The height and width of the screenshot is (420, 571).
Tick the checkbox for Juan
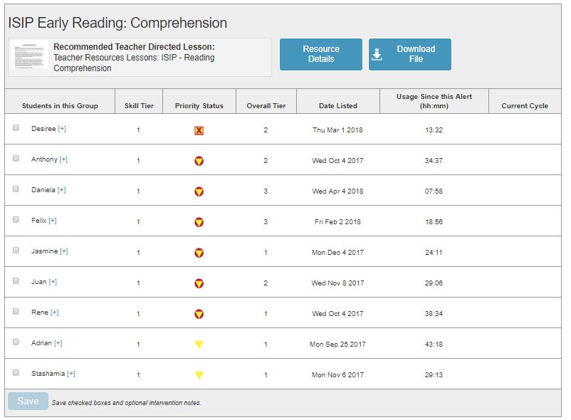point(16,281)
